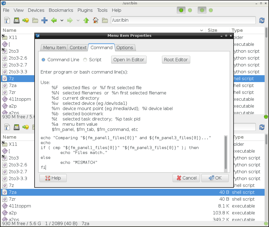Screen dimensions: 269x227
Task: Click the Open In Editor button
Action: (x=129, y=60)
